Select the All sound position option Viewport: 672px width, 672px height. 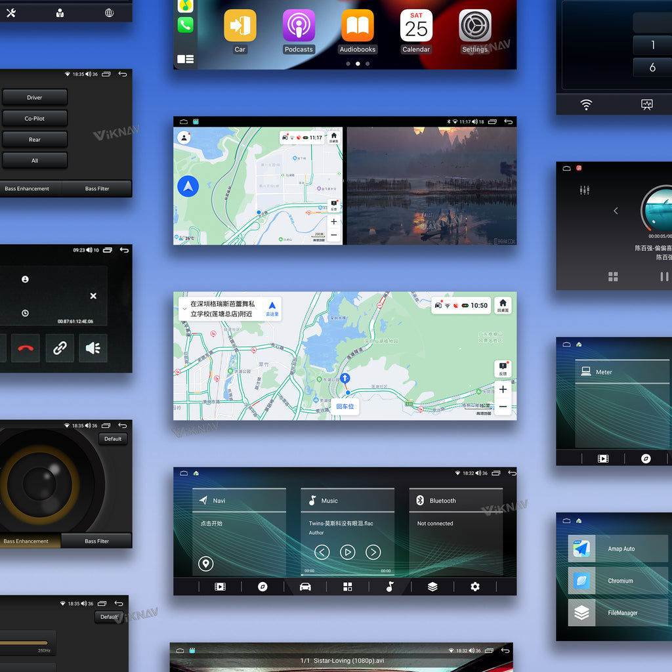tap(35, 161)
